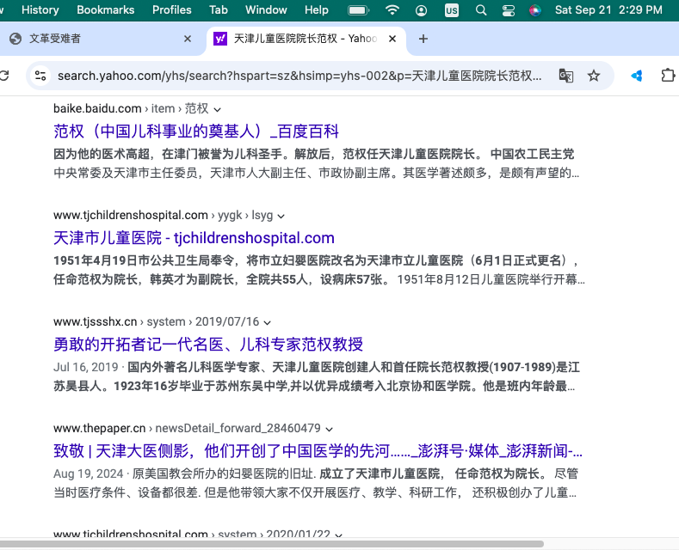Bookmark this page with the star icon
679x550 pixels.
tap(594, 76)
